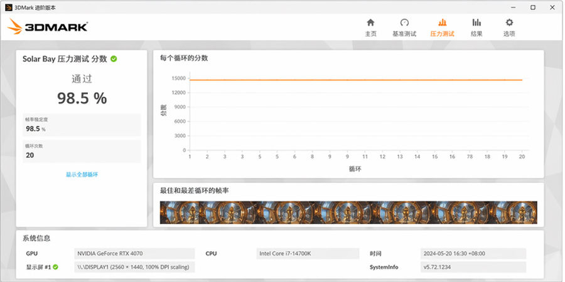Click the Intel Core i7-14700K field
This screenshot has height=282, width=565.
click(308, 254)
